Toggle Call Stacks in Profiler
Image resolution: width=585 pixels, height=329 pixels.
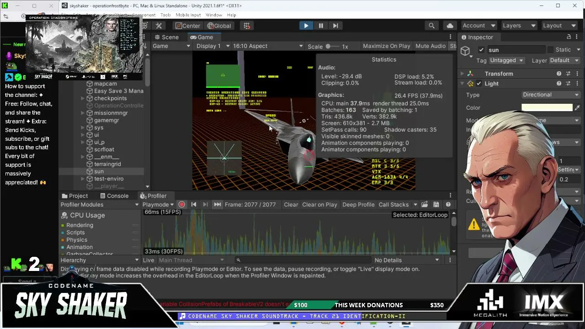pos(394,205)
